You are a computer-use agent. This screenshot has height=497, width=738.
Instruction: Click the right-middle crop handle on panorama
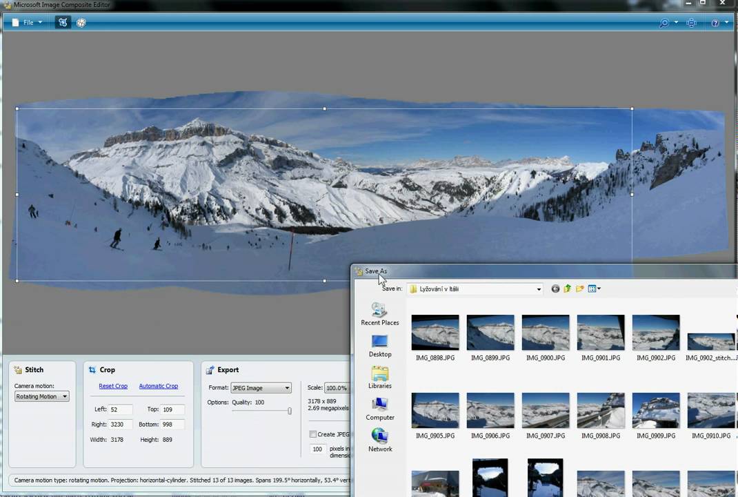632,194
